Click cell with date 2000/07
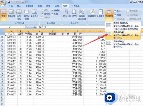This screenshot has height=106, width=143. coord(11,95)
